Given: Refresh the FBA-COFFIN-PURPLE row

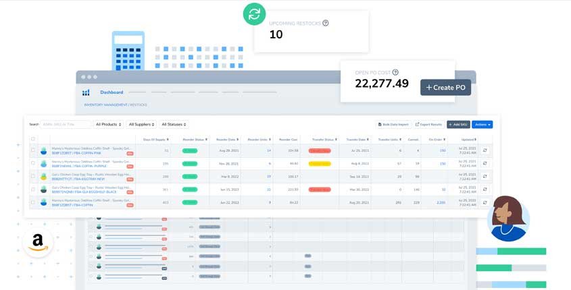Looking at the screenshot, I should (x=485, y=163).
